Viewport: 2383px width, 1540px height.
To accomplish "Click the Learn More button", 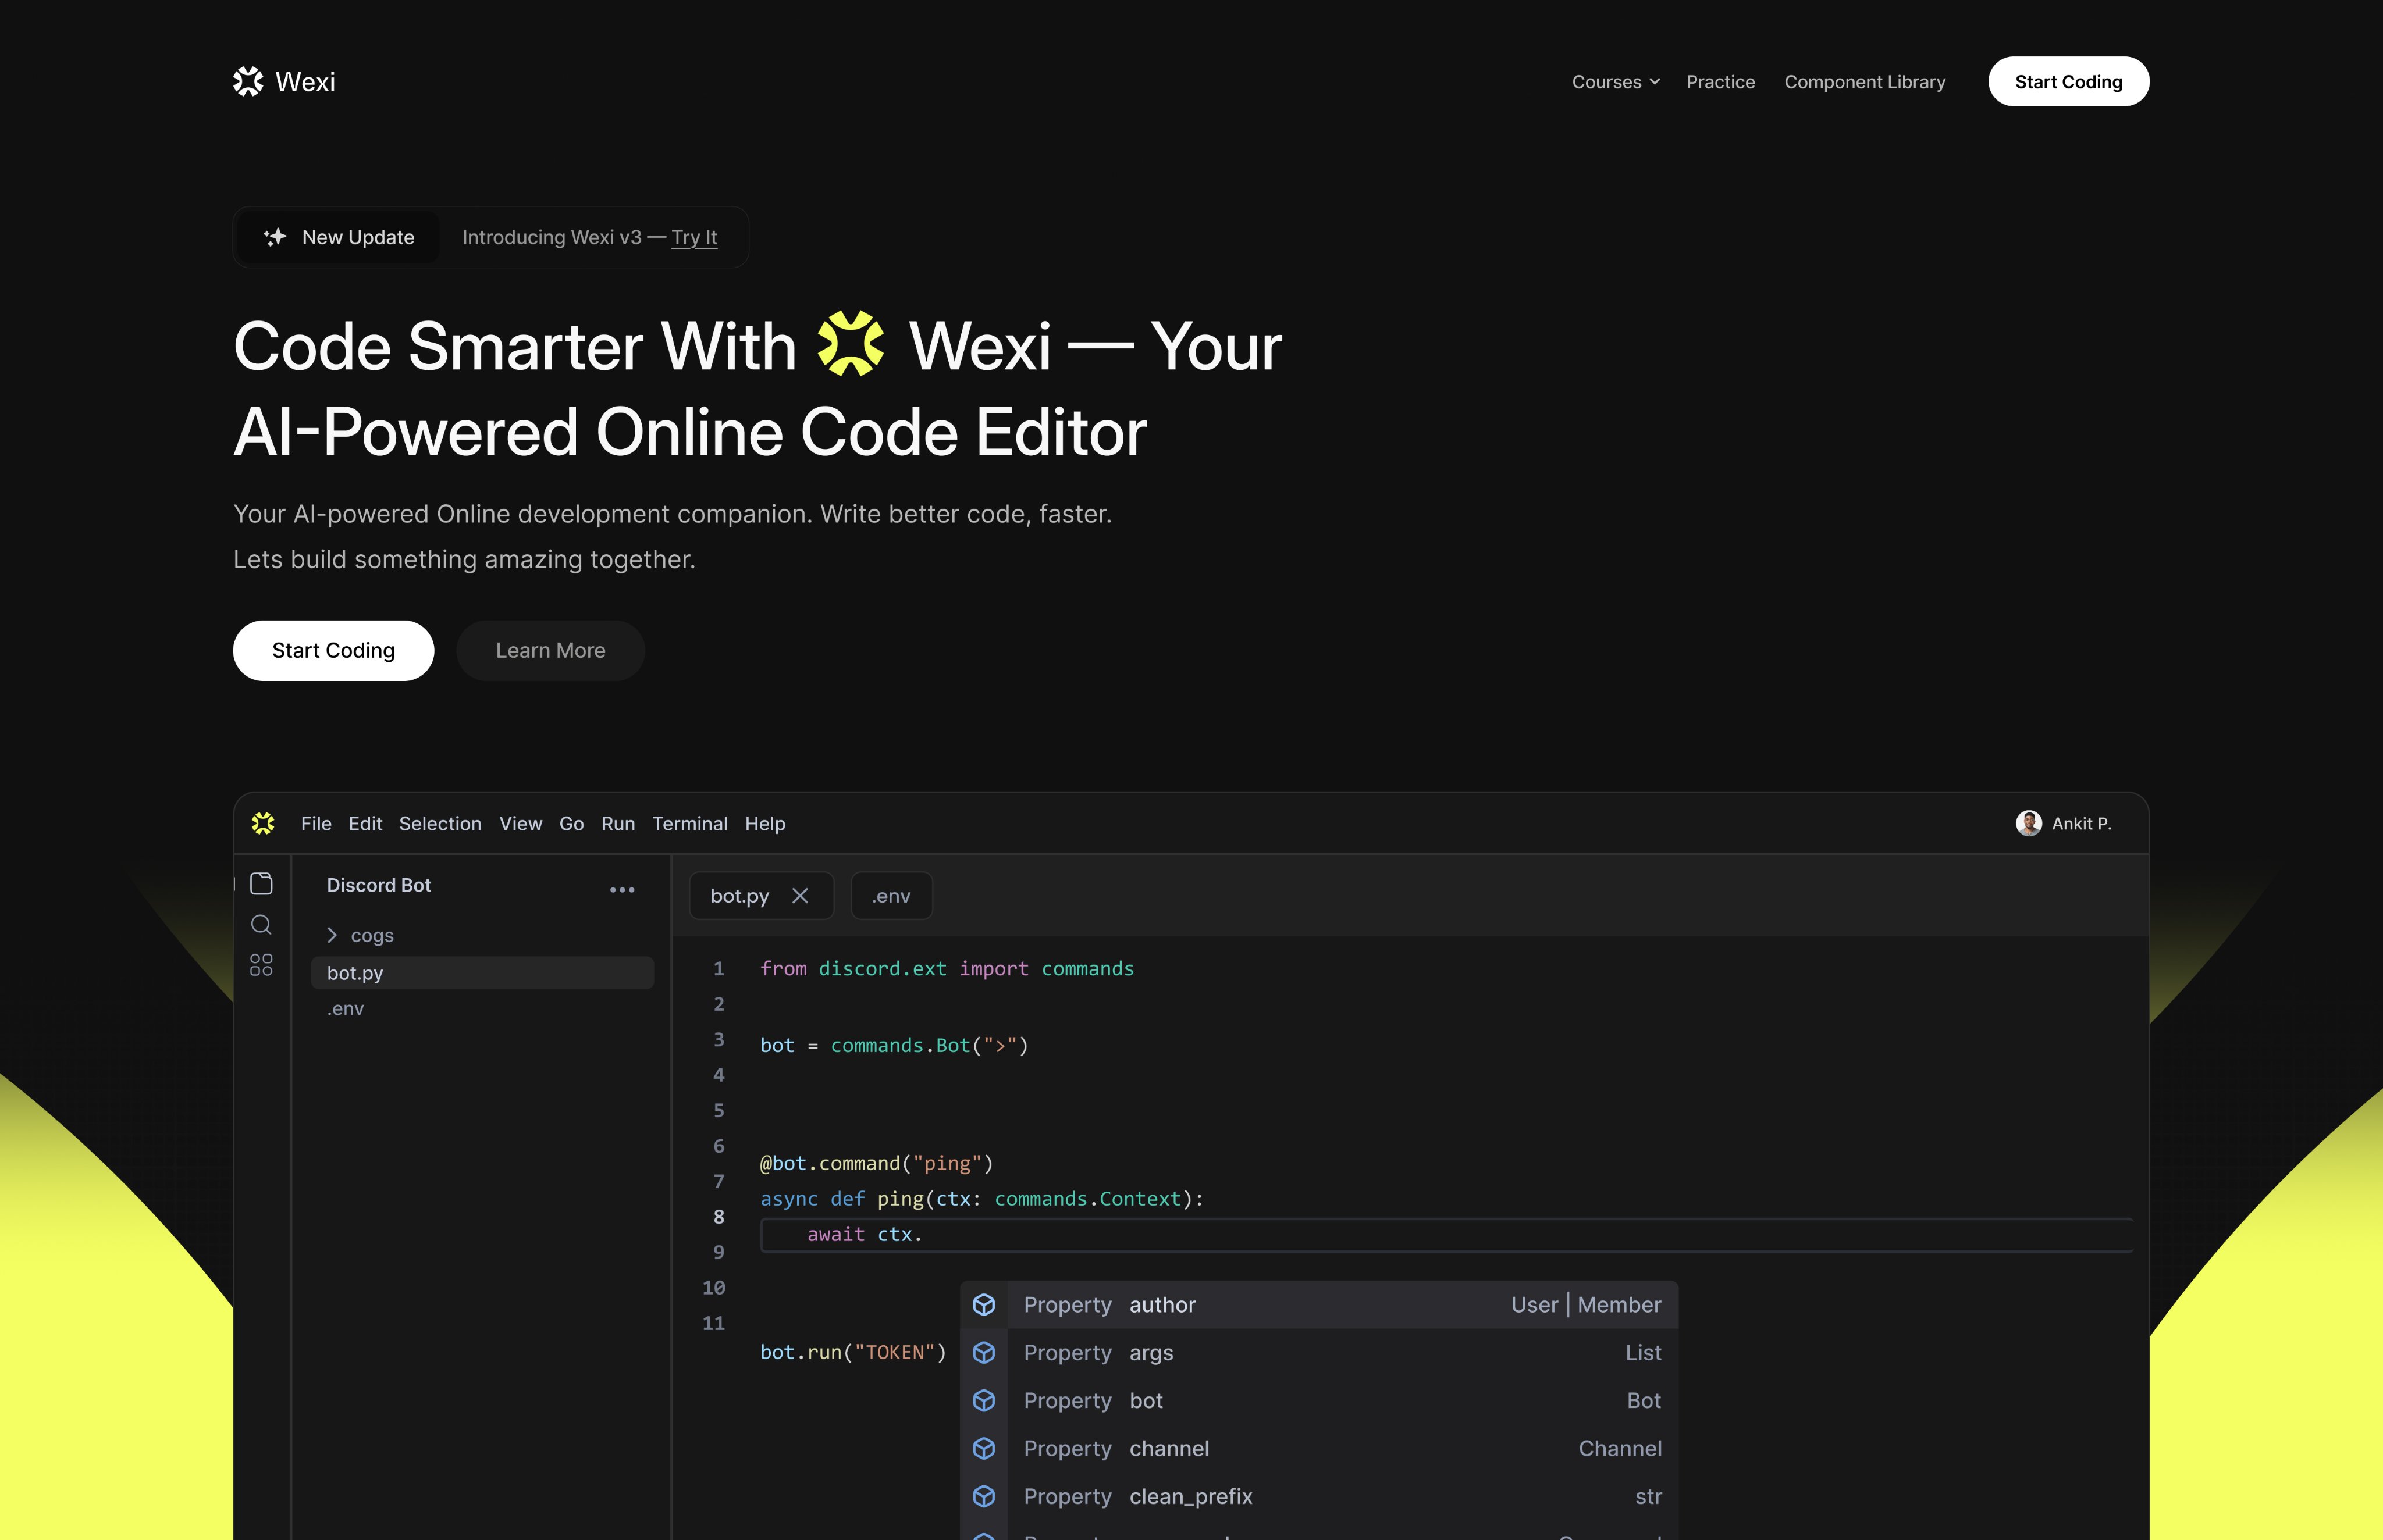I will [550, 651].
